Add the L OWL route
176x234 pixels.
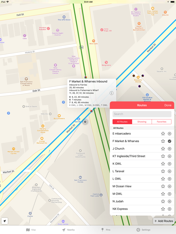pos(169,179)
